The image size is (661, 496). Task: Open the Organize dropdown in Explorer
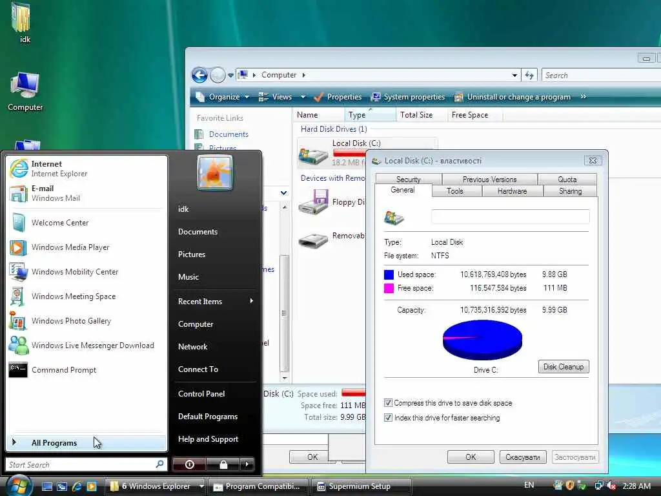tap(223, 97)
